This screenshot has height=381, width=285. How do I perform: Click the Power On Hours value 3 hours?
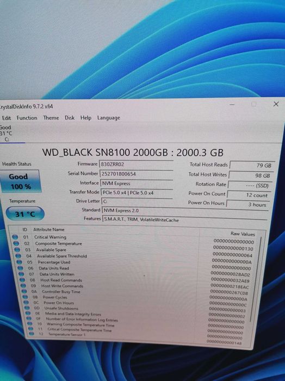point(247,204)
